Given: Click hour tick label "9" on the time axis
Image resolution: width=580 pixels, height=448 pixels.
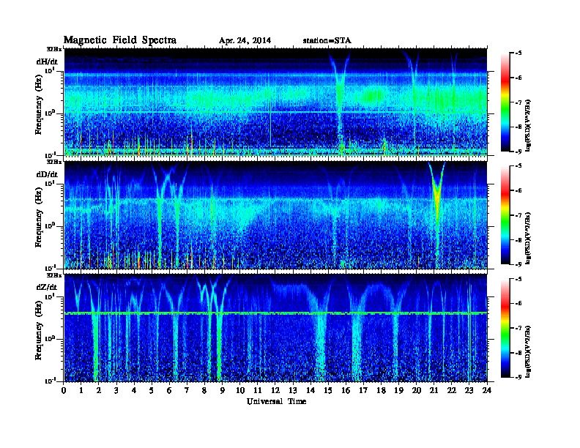Looking at the screenshot, I should point(223,391).
